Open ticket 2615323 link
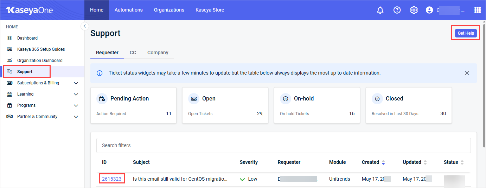 tap(111, 179)
